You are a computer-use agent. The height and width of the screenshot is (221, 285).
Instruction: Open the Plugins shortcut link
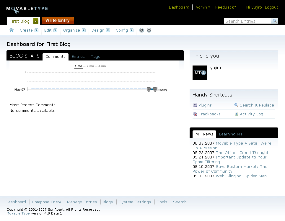click(205, 105)
